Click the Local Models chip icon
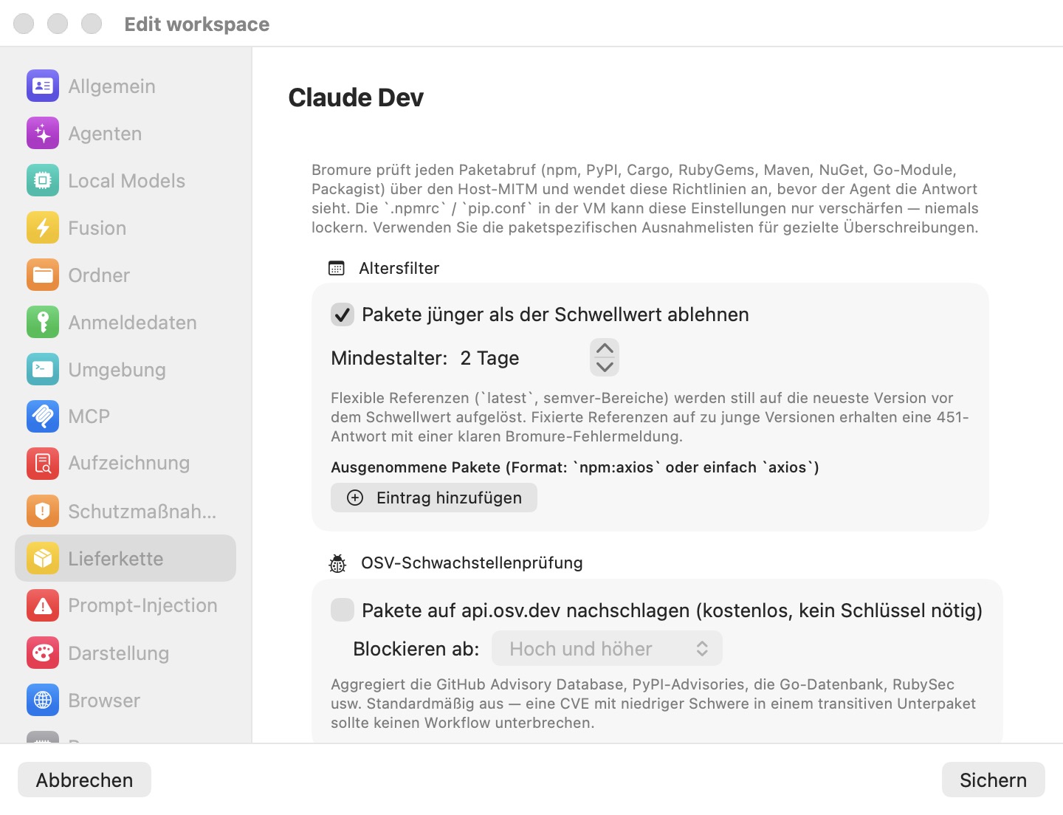 click(x=43, y=181)
